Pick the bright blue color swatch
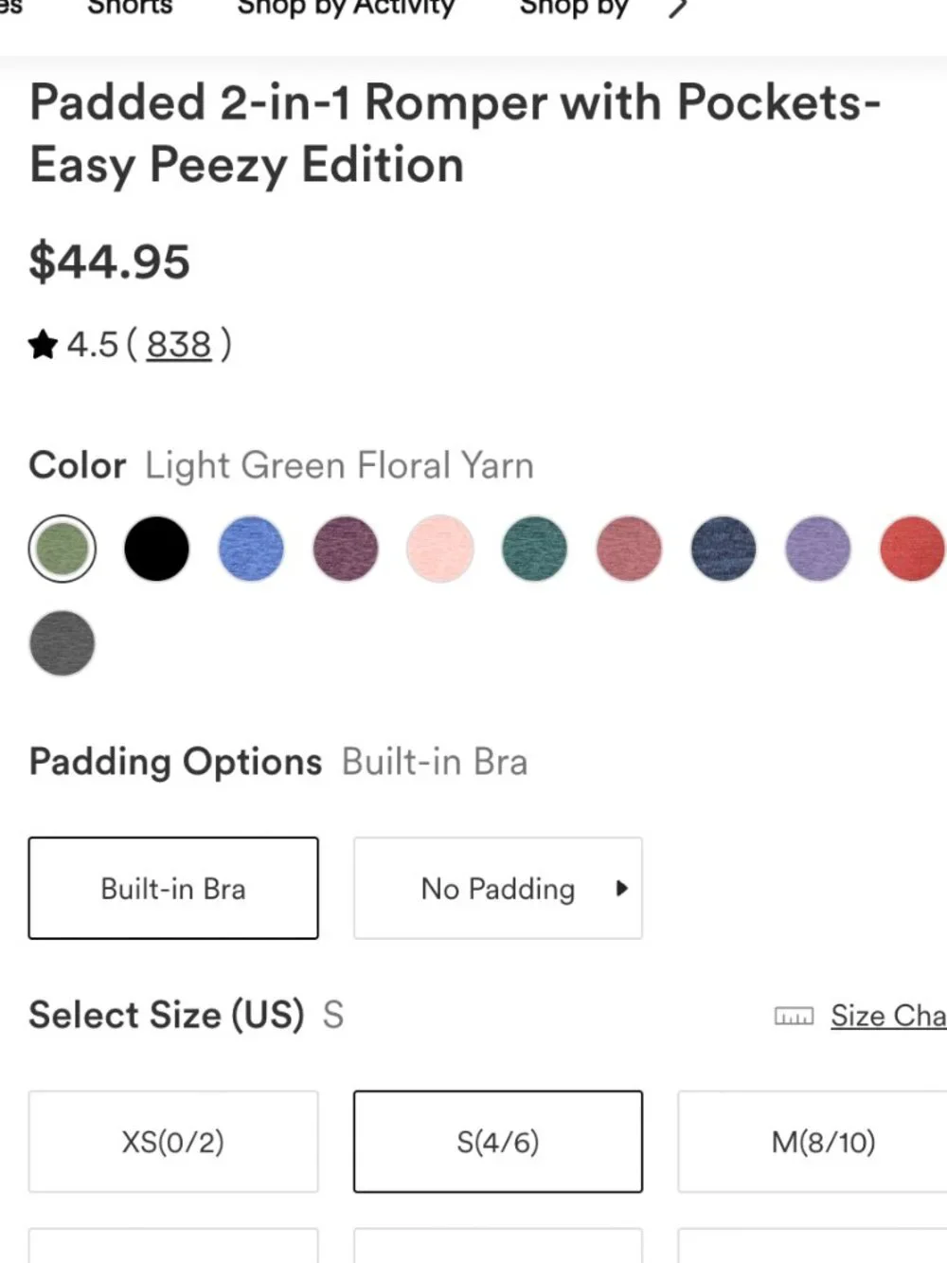 [x=251, y=549]
